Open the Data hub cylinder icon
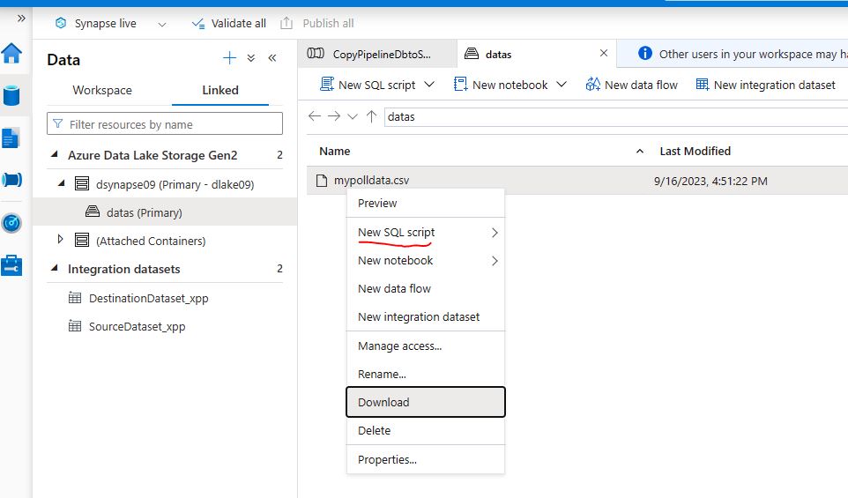This screenshot has height=498, width=848. coord(11,96)
